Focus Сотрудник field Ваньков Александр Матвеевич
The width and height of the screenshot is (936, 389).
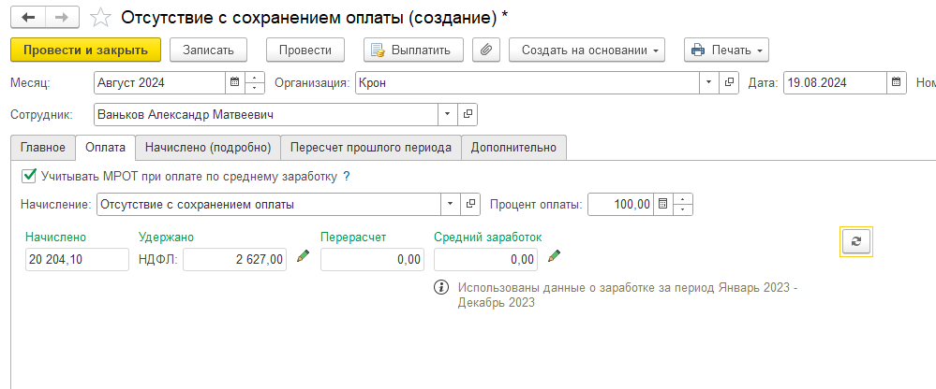[x=266, y=114]
